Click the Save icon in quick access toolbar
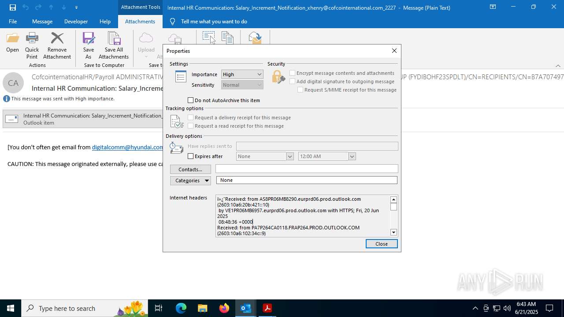Viewport: 564px width, 317px height. click(12, 7)
